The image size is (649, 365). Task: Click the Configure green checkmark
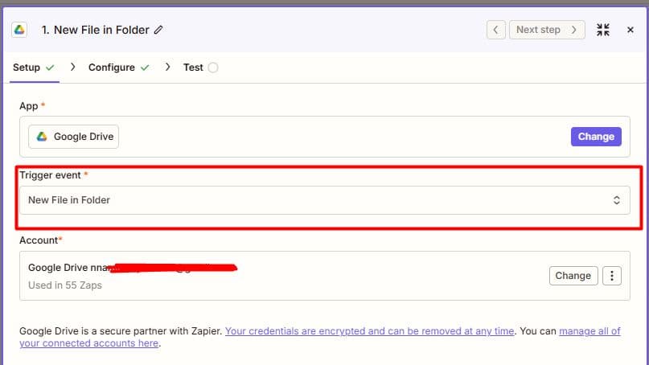click(145, 68)
